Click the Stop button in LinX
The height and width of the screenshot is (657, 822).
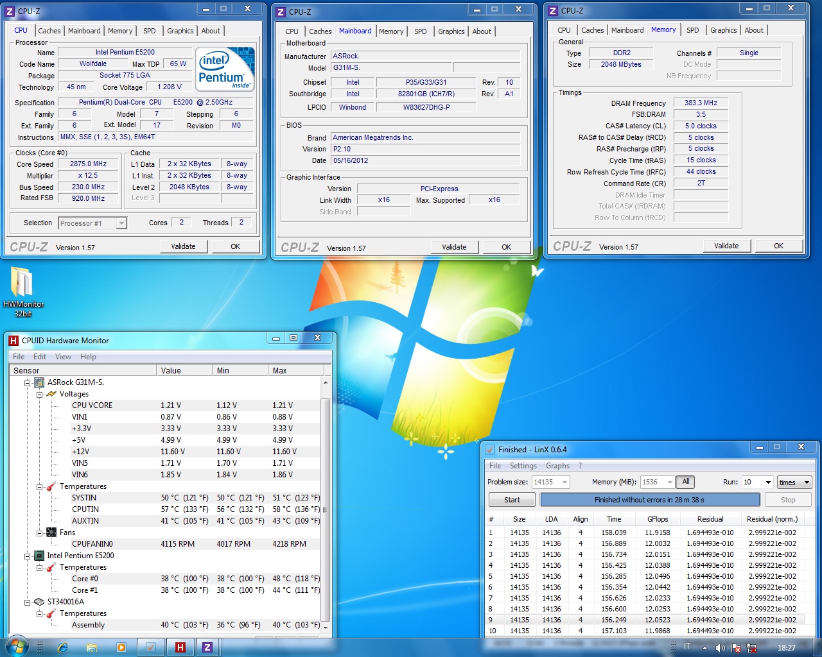pyautogui.click(x=788, y=500)
